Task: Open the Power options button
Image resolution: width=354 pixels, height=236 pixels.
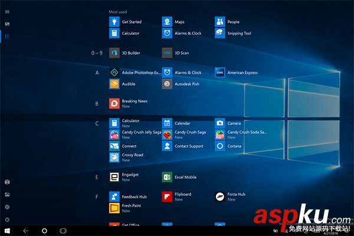Action: pyautogui.click(x=7, y=219)
